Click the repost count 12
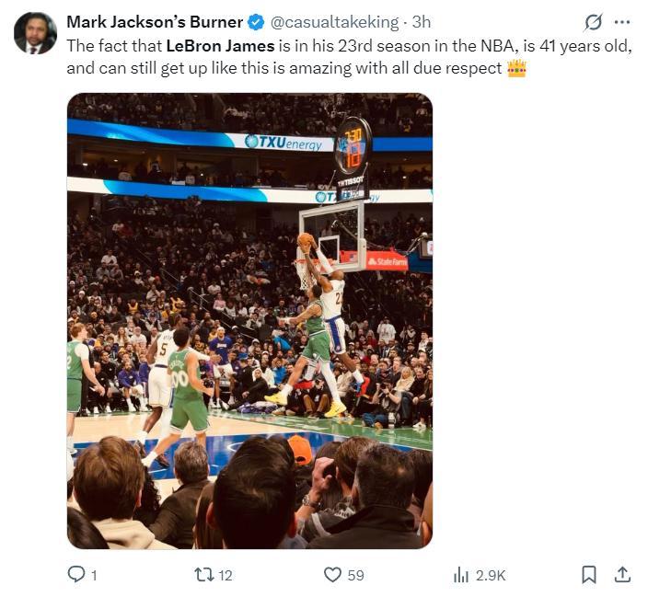The image size is (648, 597). click(x=226, y=575)
